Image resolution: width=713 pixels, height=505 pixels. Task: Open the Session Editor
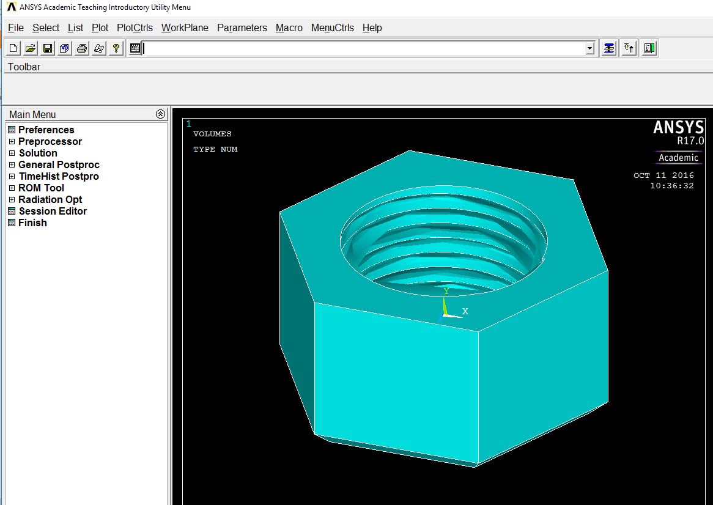[x=52, y=211]
